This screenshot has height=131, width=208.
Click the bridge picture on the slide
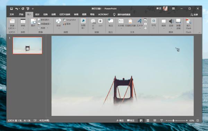point(122,76)
